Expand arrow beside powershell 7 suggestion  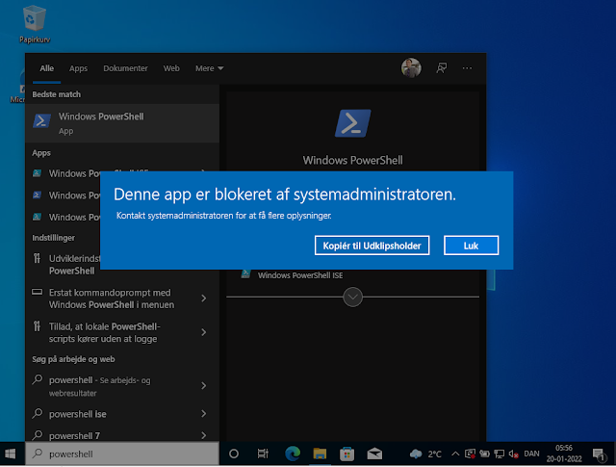(x=203, y=435)
